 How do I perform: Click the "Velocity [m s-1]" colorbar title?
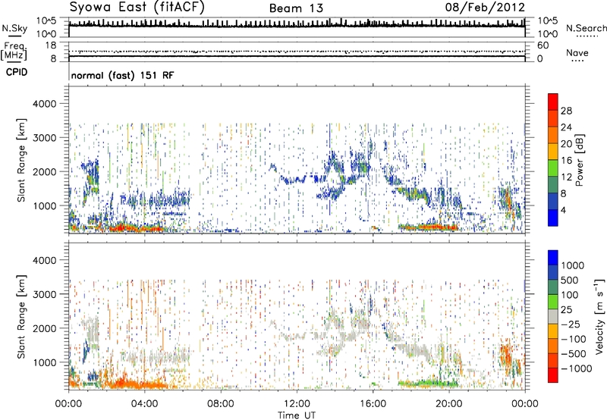[x=599, y=316]
